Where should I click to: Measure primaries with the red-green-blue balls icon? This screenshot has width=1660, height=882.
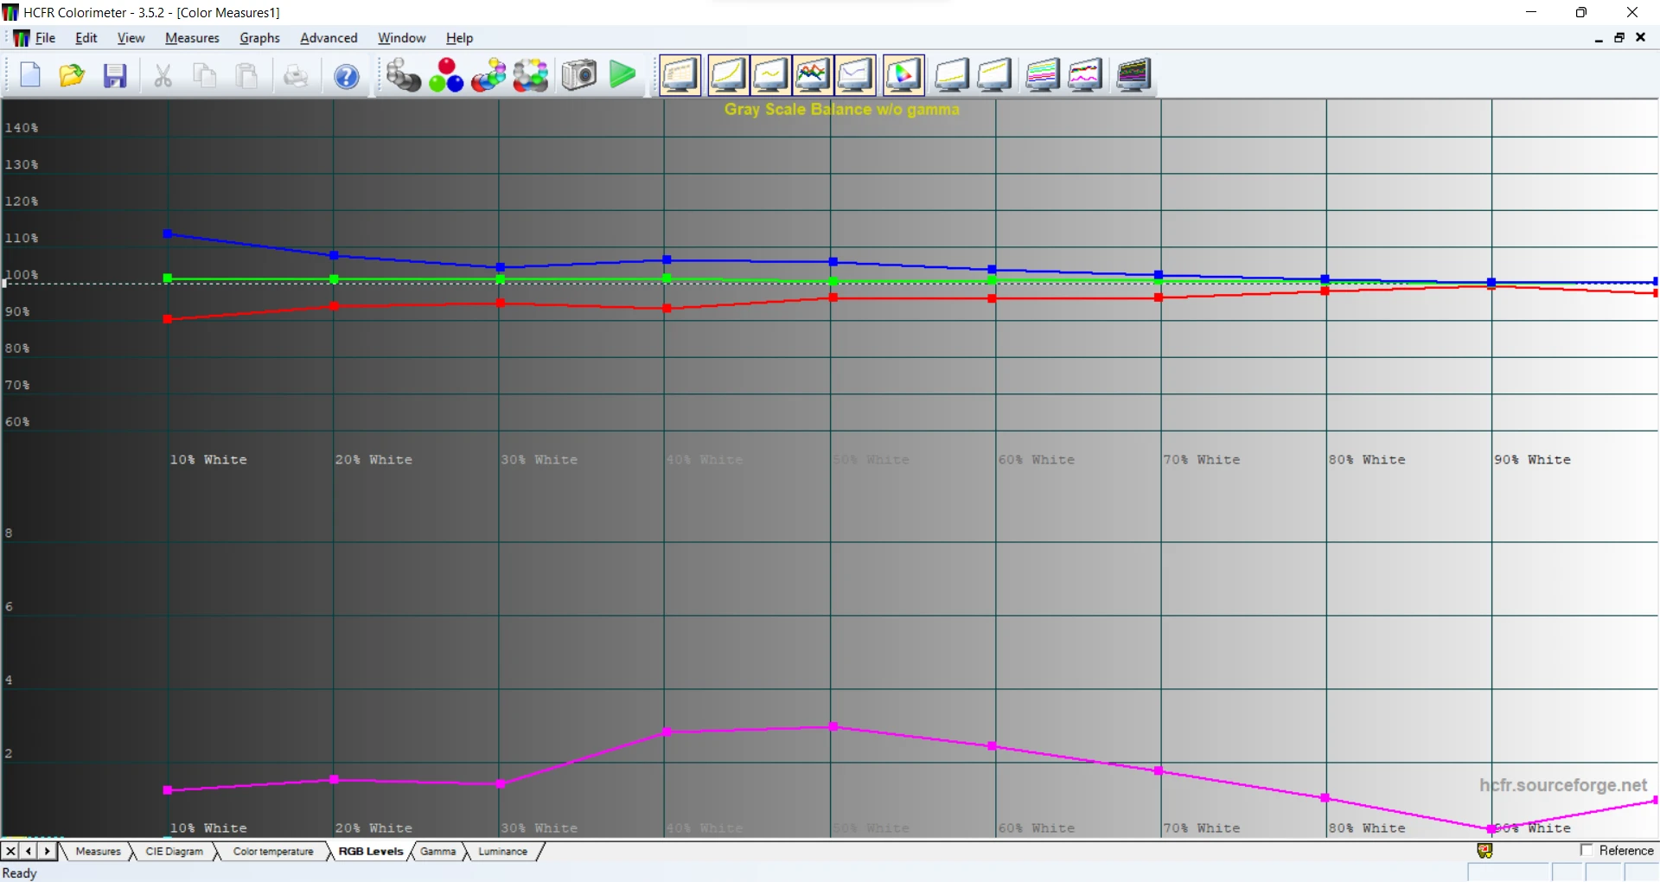(446, 75)
